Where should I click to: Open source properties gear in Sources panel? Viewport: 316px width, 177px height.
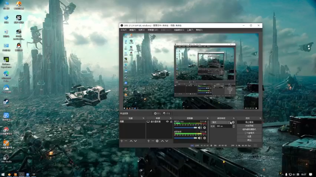(157, 141)
